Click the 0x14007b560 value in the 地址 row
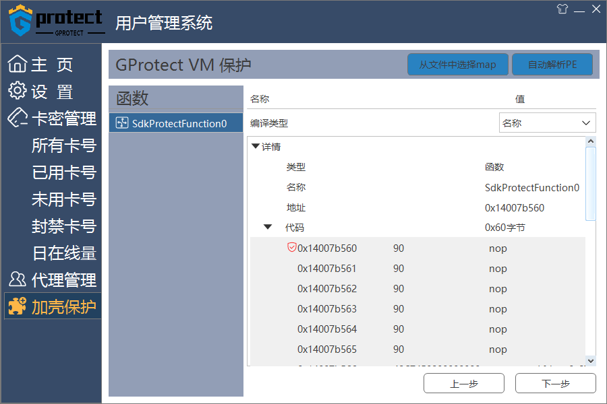The height and width of the screenshot is (404, 607). pos(515,207)
